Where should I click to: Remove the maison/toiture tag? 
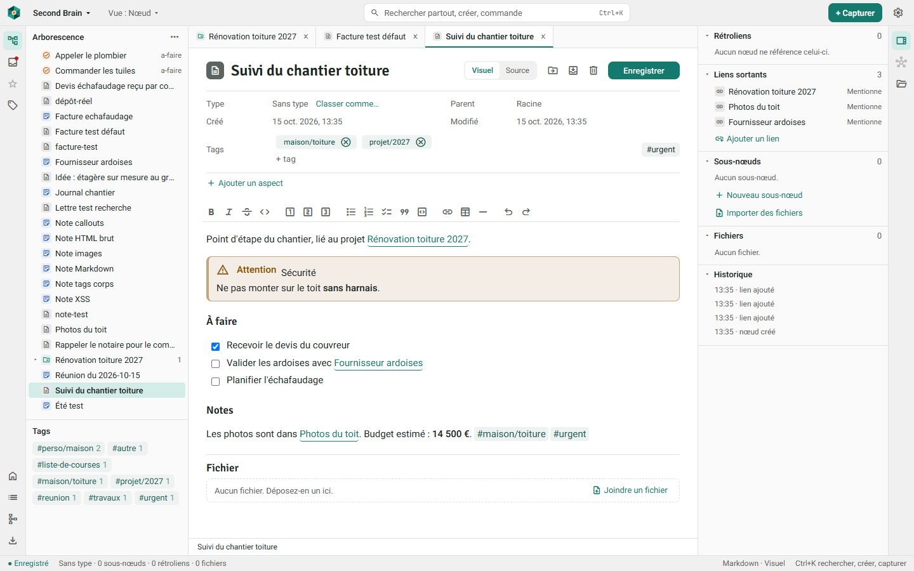coord(346,142)
